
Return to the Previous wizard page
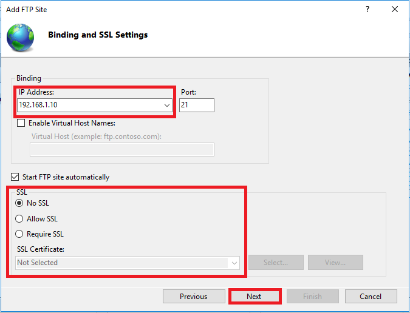tap(194, 296)
